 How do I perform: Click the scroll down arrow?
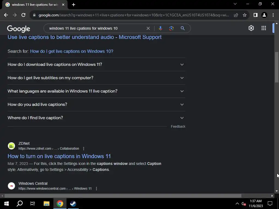[x=277, y=191]
